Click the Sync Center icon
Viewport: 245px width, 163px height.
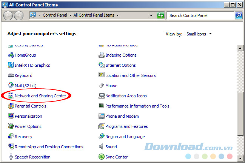click(102, 157)
